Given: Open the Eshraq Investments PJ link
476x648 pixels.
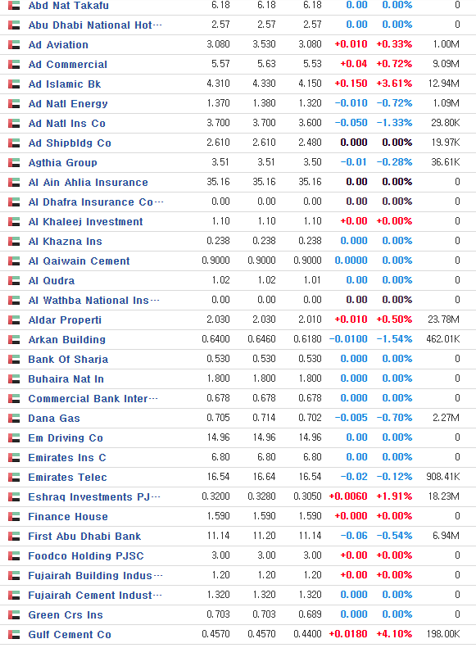Looking at the screenshot, I should click(x=94, y=496).
